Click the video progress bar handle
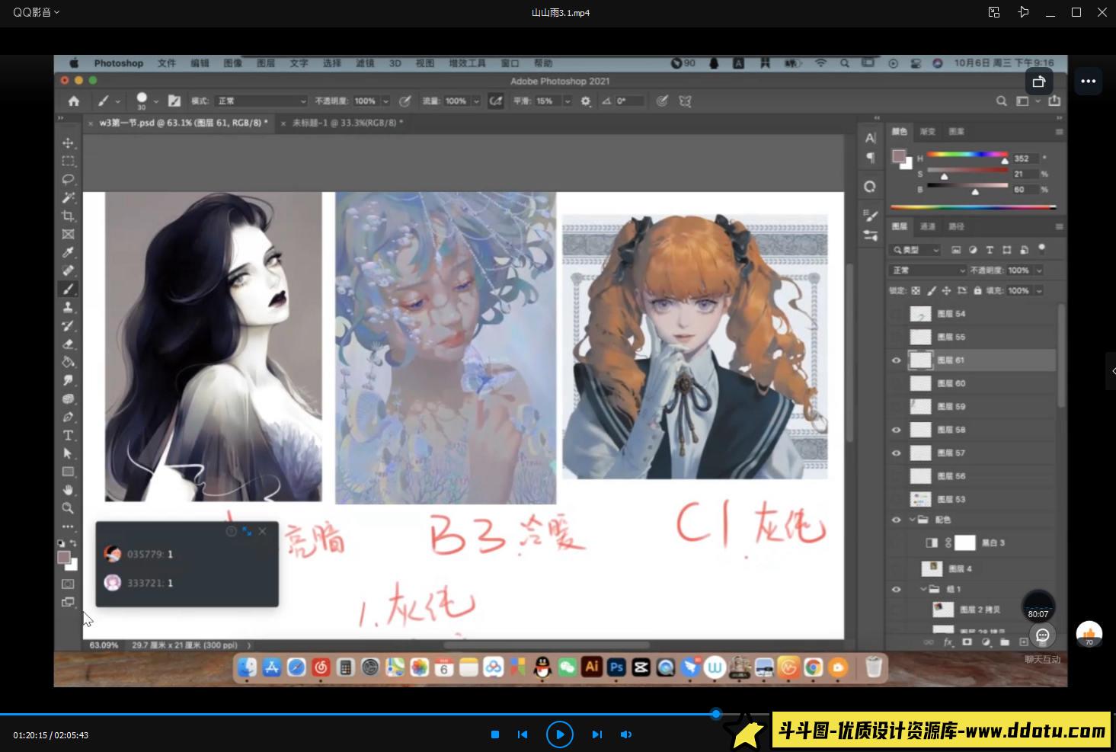The image size is (1116, 752). (x=715, y=714)
